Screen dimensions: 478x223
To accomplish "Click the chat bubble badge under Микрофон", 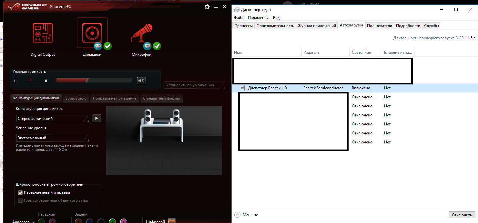I will pos(147,46).
